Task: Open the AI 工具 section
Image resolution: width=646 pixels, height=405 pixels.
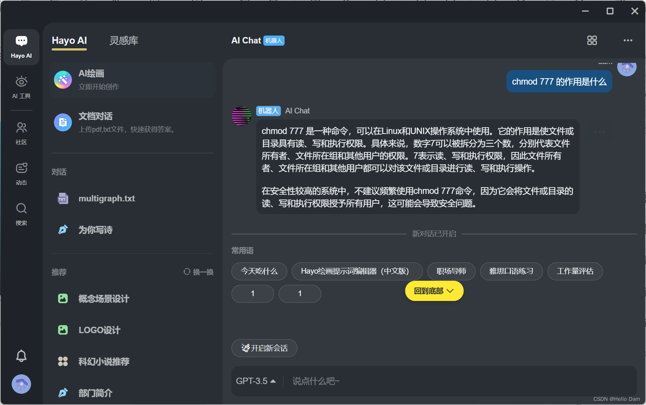Action: pyautogui.click(x=21, y=87)
